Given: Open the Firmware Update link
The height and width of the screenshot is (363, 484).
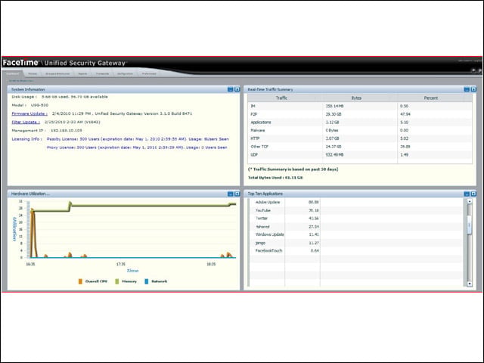Looking at the screenshot, I should 29,113.
